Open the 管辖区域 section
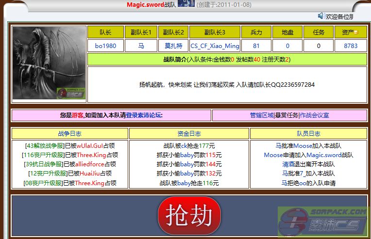This screenshot has width=371, height=239. [x=262, y=115]
